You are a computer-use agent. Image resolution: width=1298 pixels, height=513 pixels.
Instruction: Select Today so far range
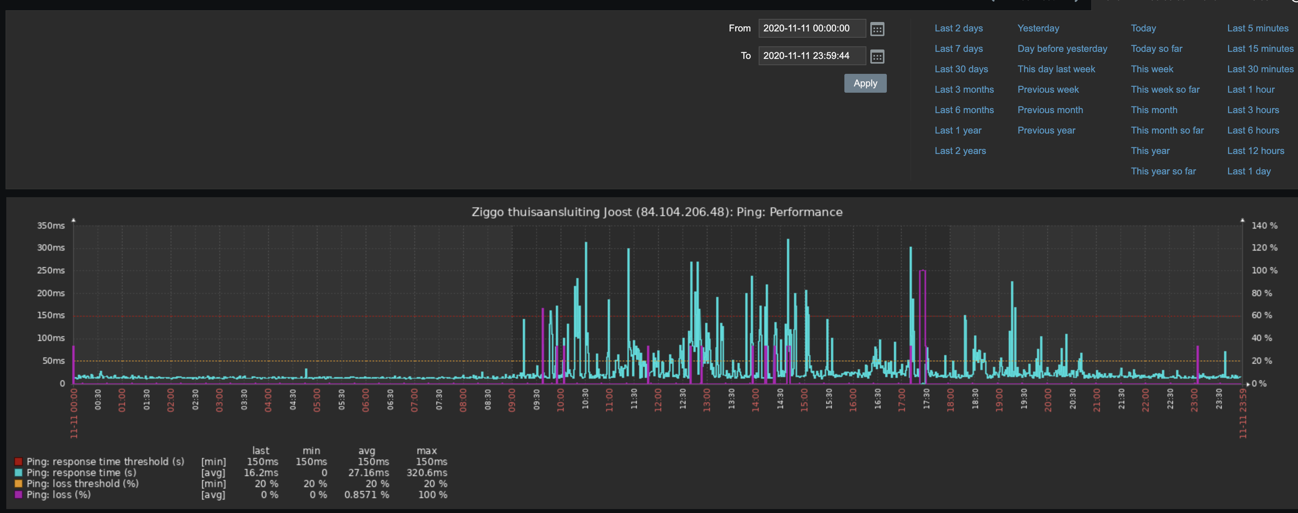(x=1156, y=49)
